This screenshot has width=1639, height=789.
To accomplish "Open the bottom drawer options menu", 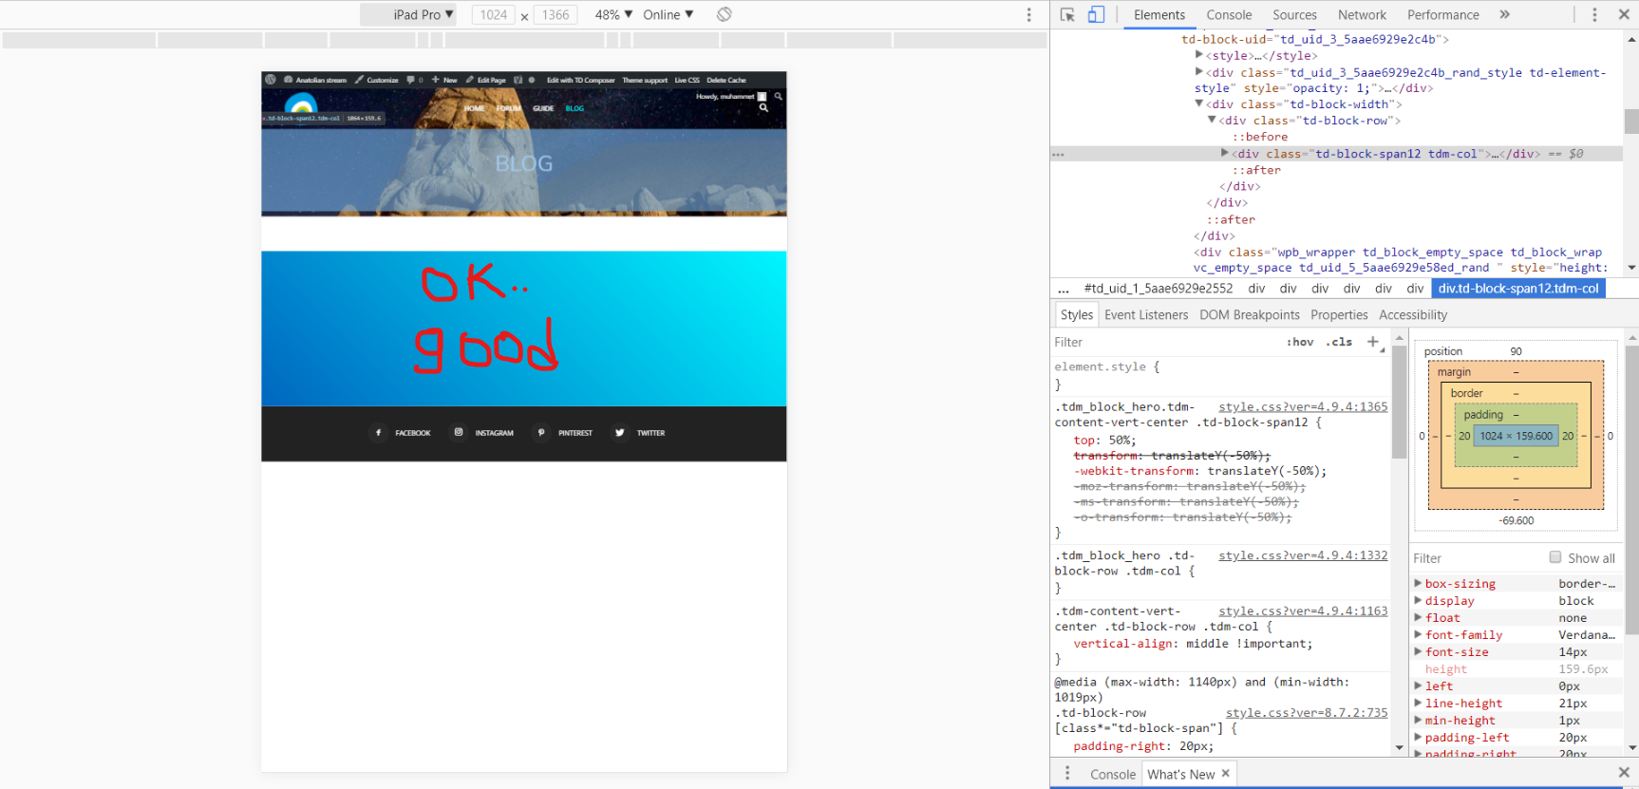I will click(1067, 774).
